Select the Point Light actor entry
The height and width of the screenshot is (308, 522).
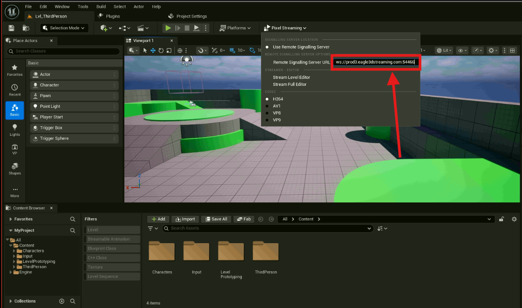pyautogui.click(x=74, y=106)
